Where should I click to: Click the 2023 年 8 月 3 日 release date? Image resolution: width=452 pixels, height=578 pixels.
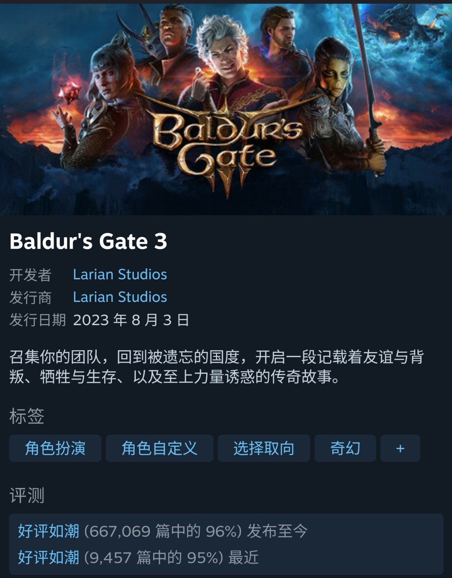131,320
